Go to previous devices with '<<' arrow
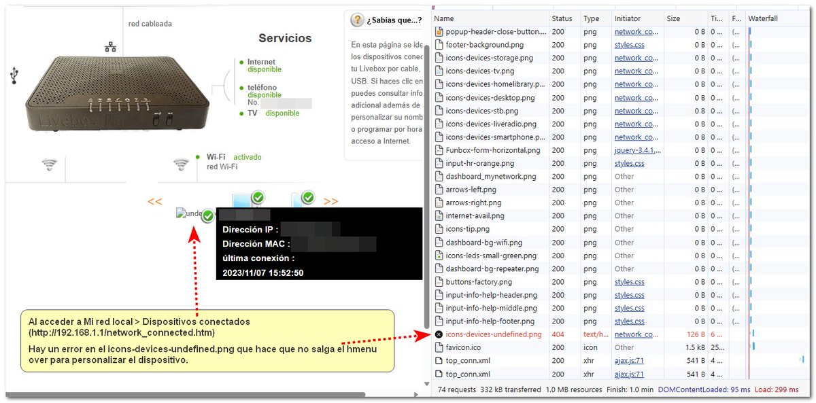 click(155, 202)
